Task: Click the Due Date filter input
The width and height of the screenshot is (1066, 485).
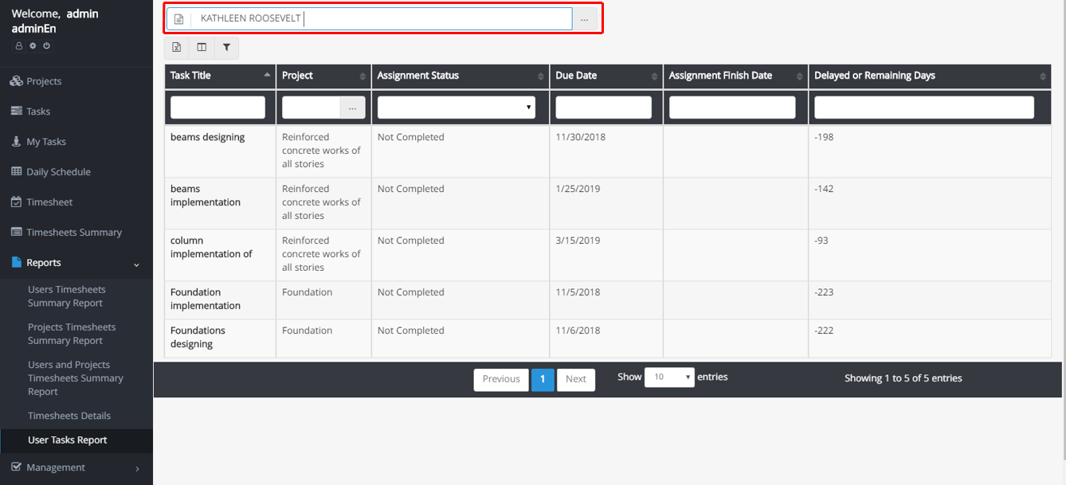Action: point(603,108)
